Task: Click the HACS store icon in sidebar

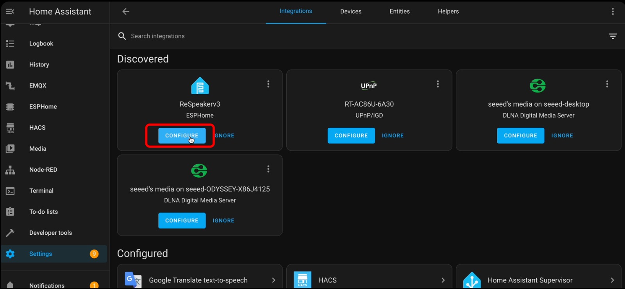Action: (10, 128)
